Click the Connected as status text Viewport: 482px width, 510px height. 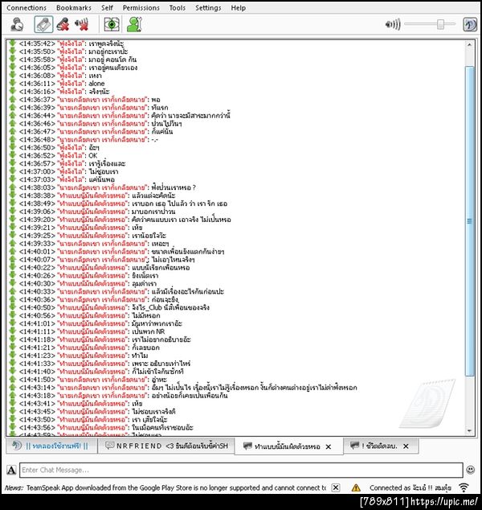coord(411,487)
